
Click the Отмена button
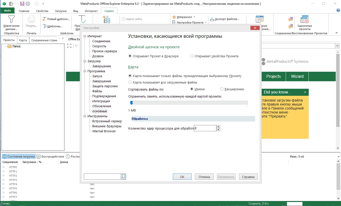[x=204, y=177]
